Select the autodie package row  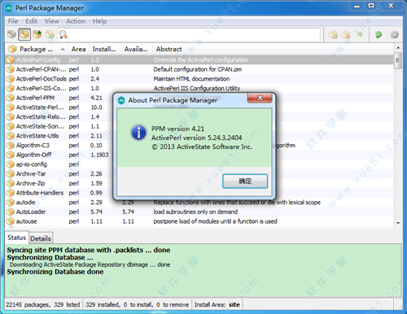coord(199,203)
